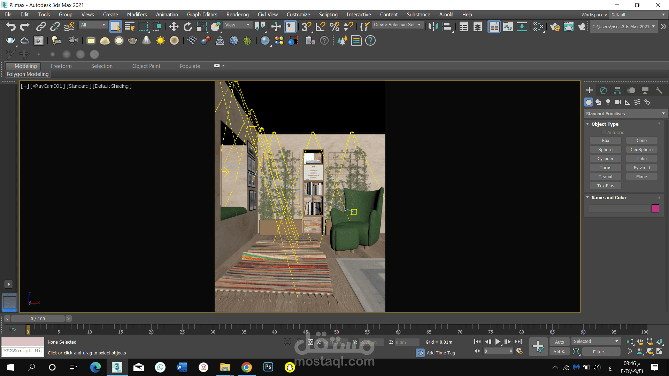The image size is (669, 376).
Task: Click the Cylinder primitive button
Action: coord(606,159)
